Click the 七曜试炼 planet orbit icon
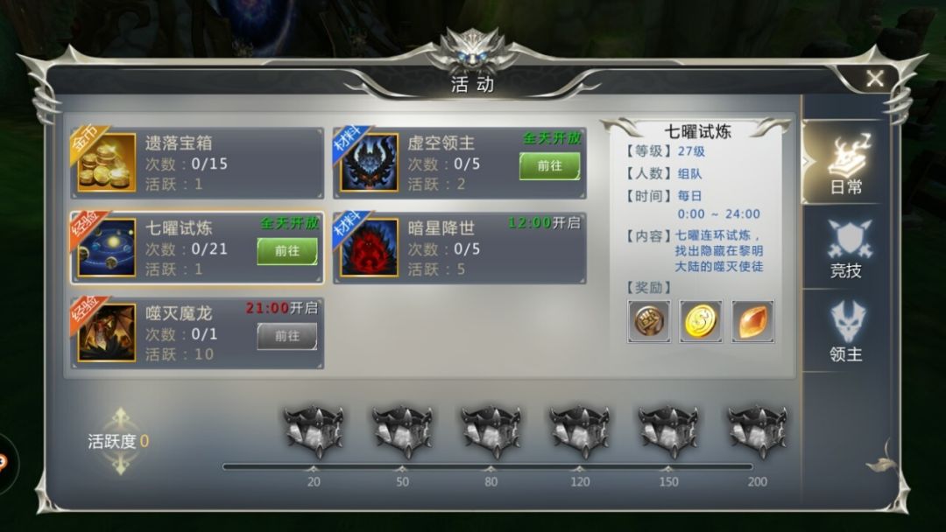The width and height of the screenshot is (946, 532). pyautogui.click(x=107, y=248)
